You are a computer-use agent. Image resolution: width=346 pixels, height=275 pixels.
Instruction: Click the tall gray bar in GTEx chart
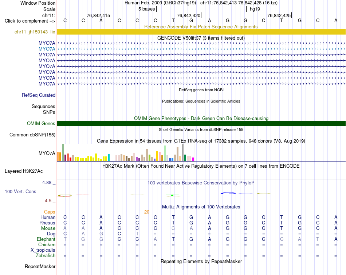click(x=183, y=152)
